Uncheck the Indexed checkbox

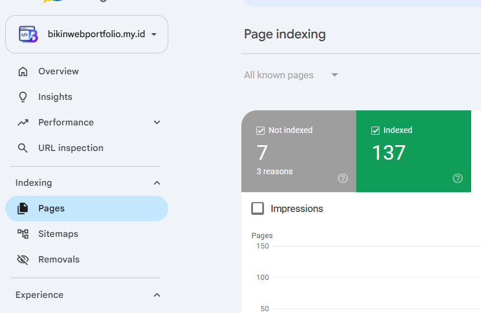(375, 131)
